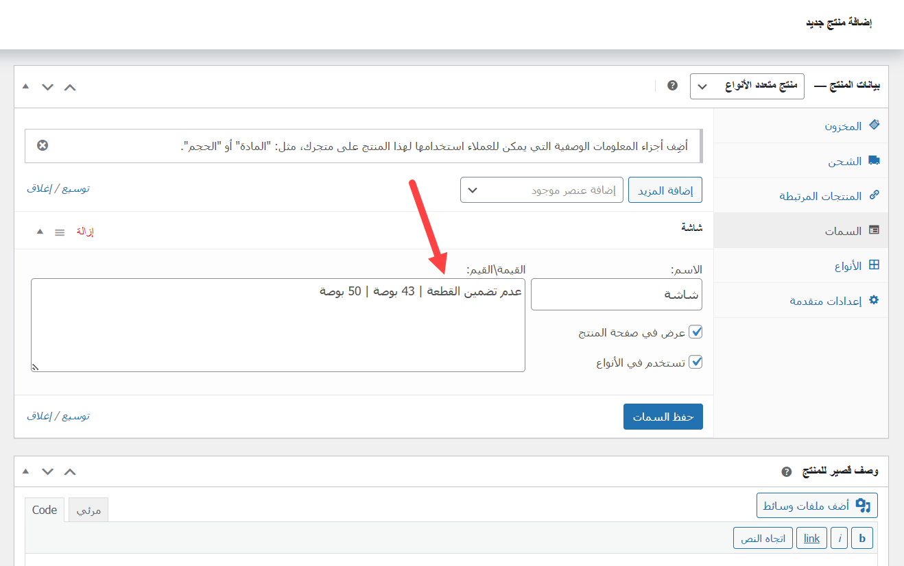904x566 pixels.
Task: Click the bold b quicktag button
Action: tap(862, 538)
